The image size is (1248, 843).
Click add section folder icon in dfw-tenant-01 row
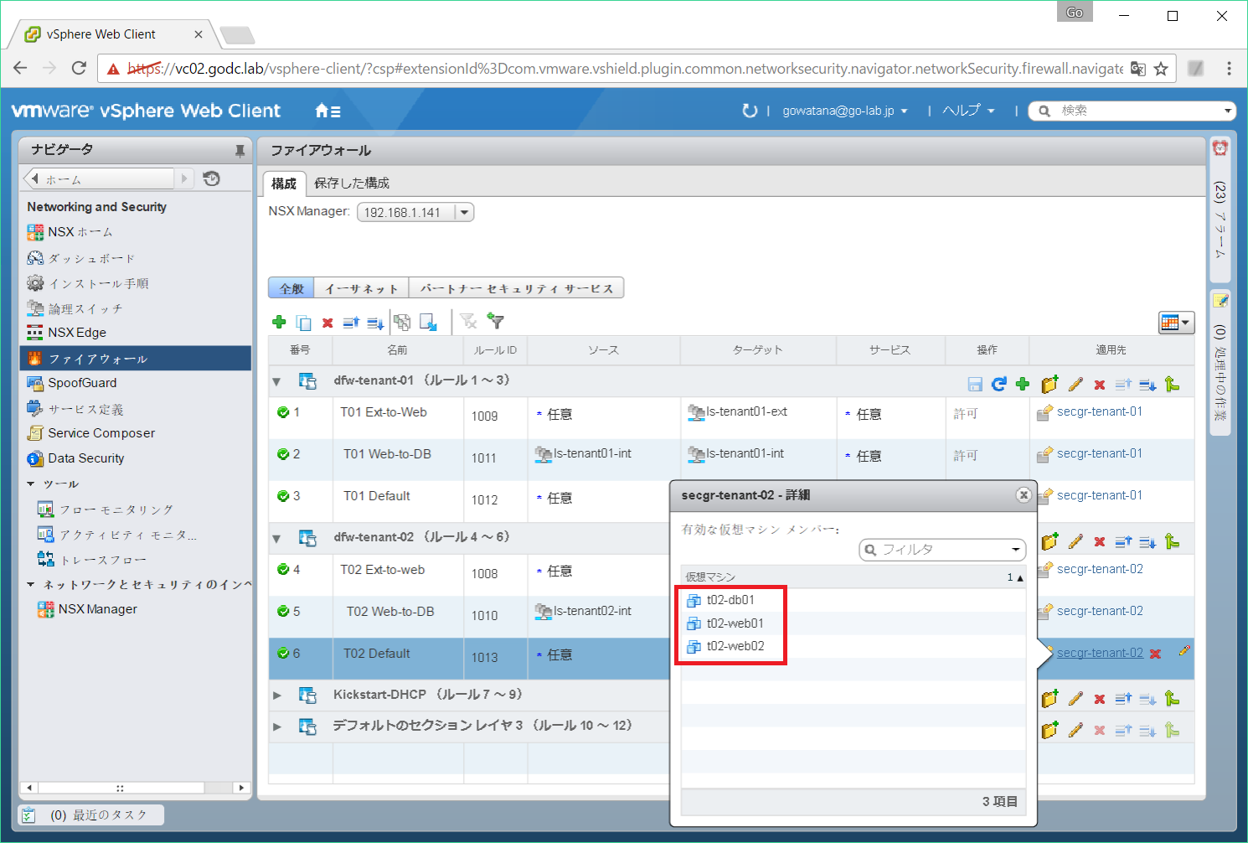(1049, 384)
